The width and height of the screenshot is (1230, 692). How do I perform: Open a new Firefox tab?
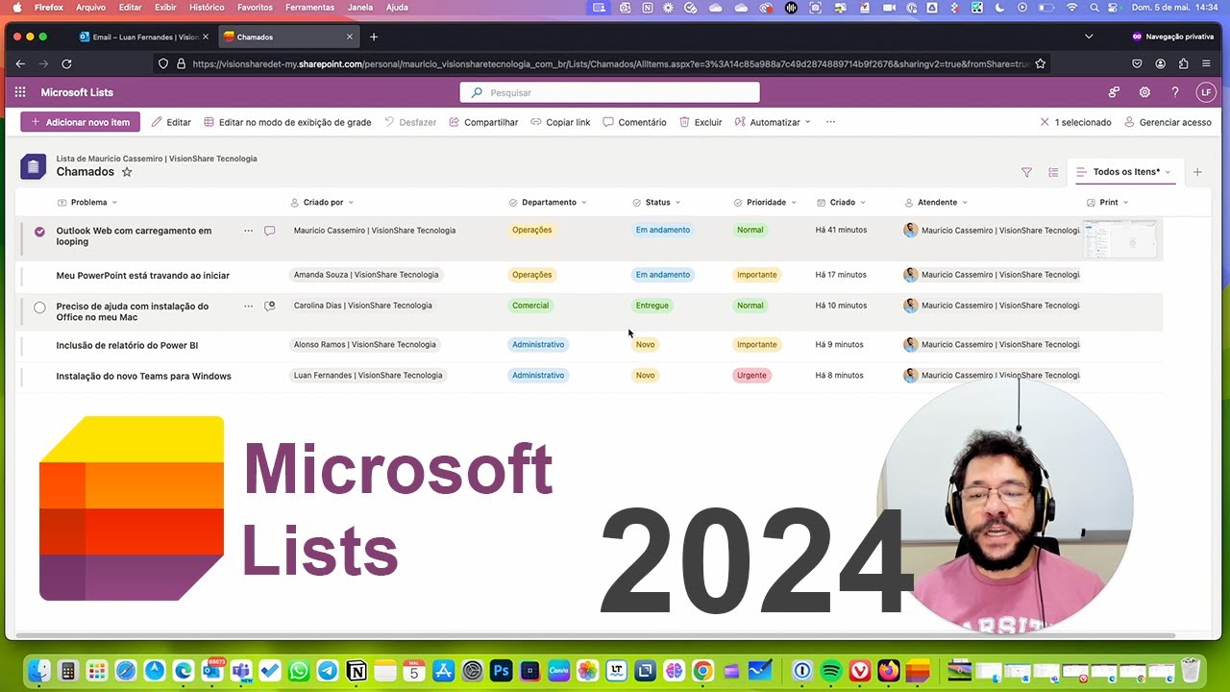374,37
